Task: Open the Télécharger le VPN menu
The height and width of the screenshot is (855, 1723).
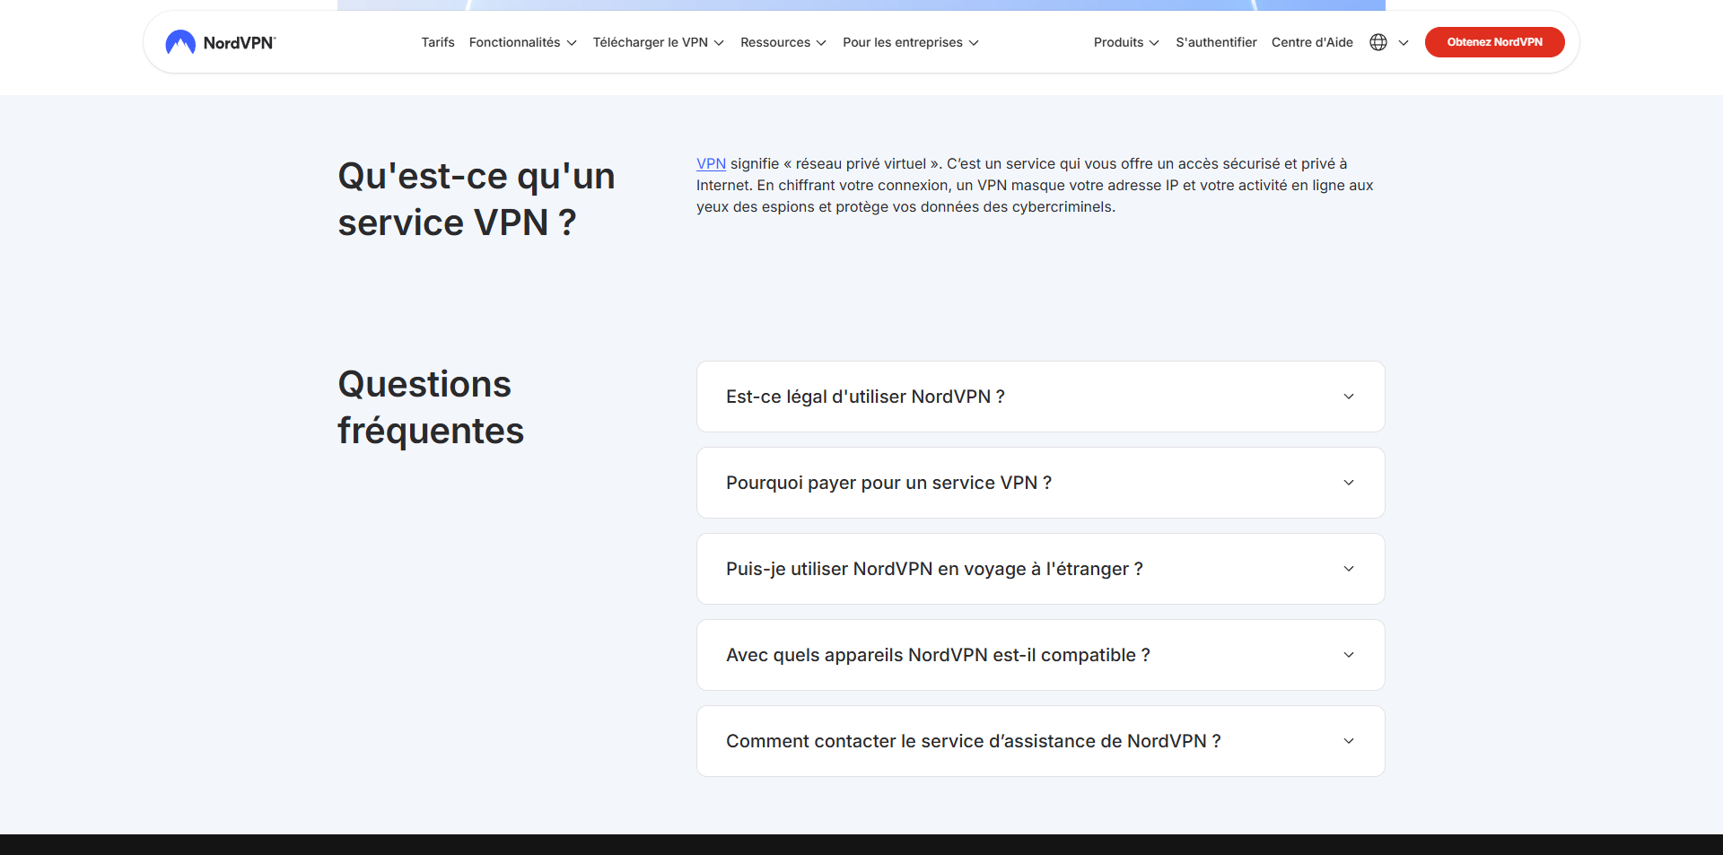Action: 658,42
